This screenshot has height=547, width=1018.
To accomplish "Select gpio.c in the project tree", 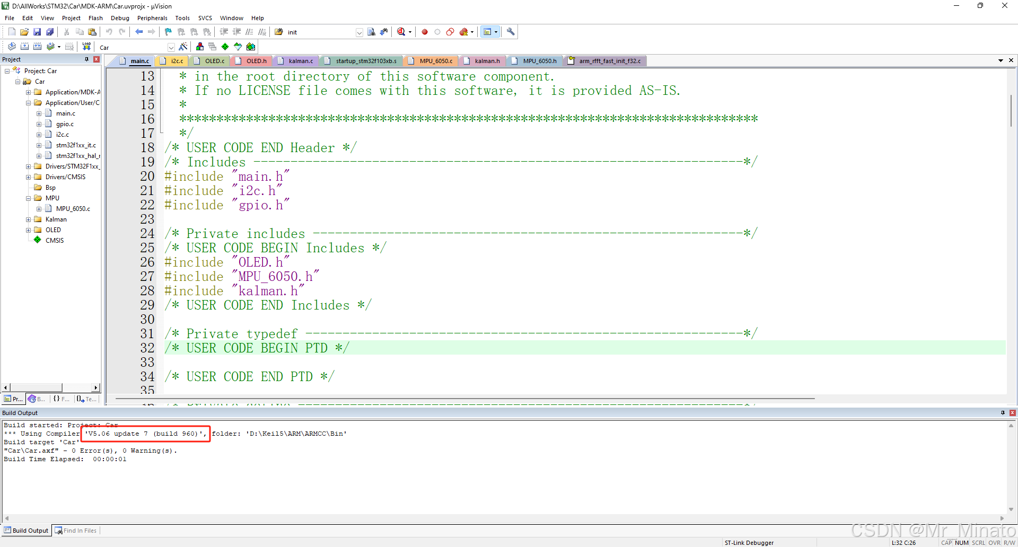I will (x=65, y=124).
